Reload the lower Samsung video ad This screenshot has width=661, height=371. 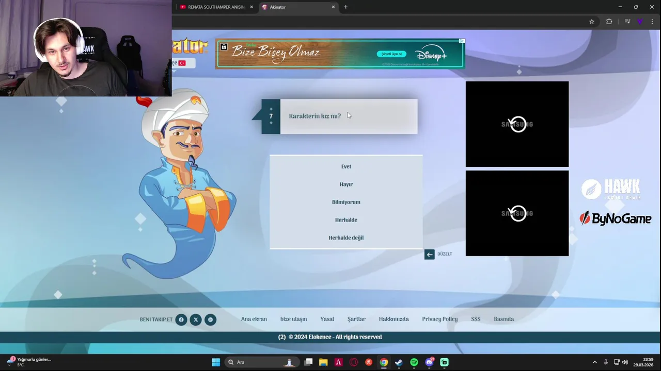click(517, 213)
